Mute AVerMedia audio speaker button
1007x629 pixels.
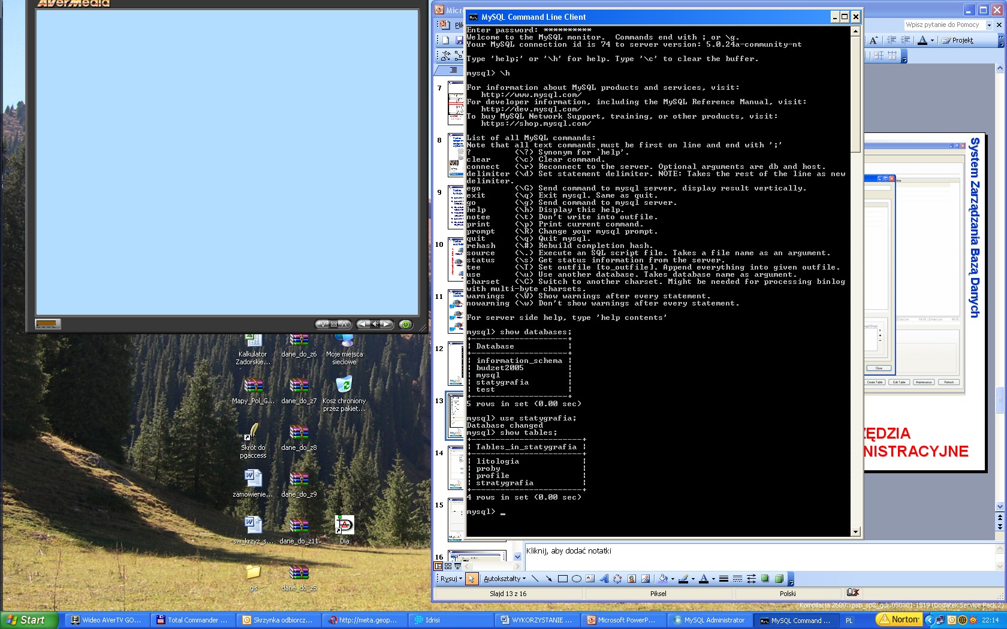click(x=375, y=324)
